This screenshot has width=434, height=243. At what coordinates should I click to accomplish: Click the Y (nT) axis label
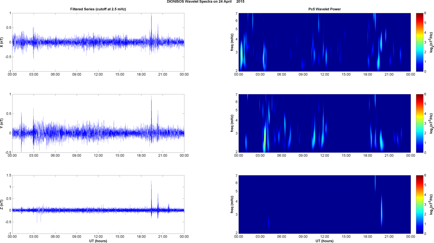2,123
